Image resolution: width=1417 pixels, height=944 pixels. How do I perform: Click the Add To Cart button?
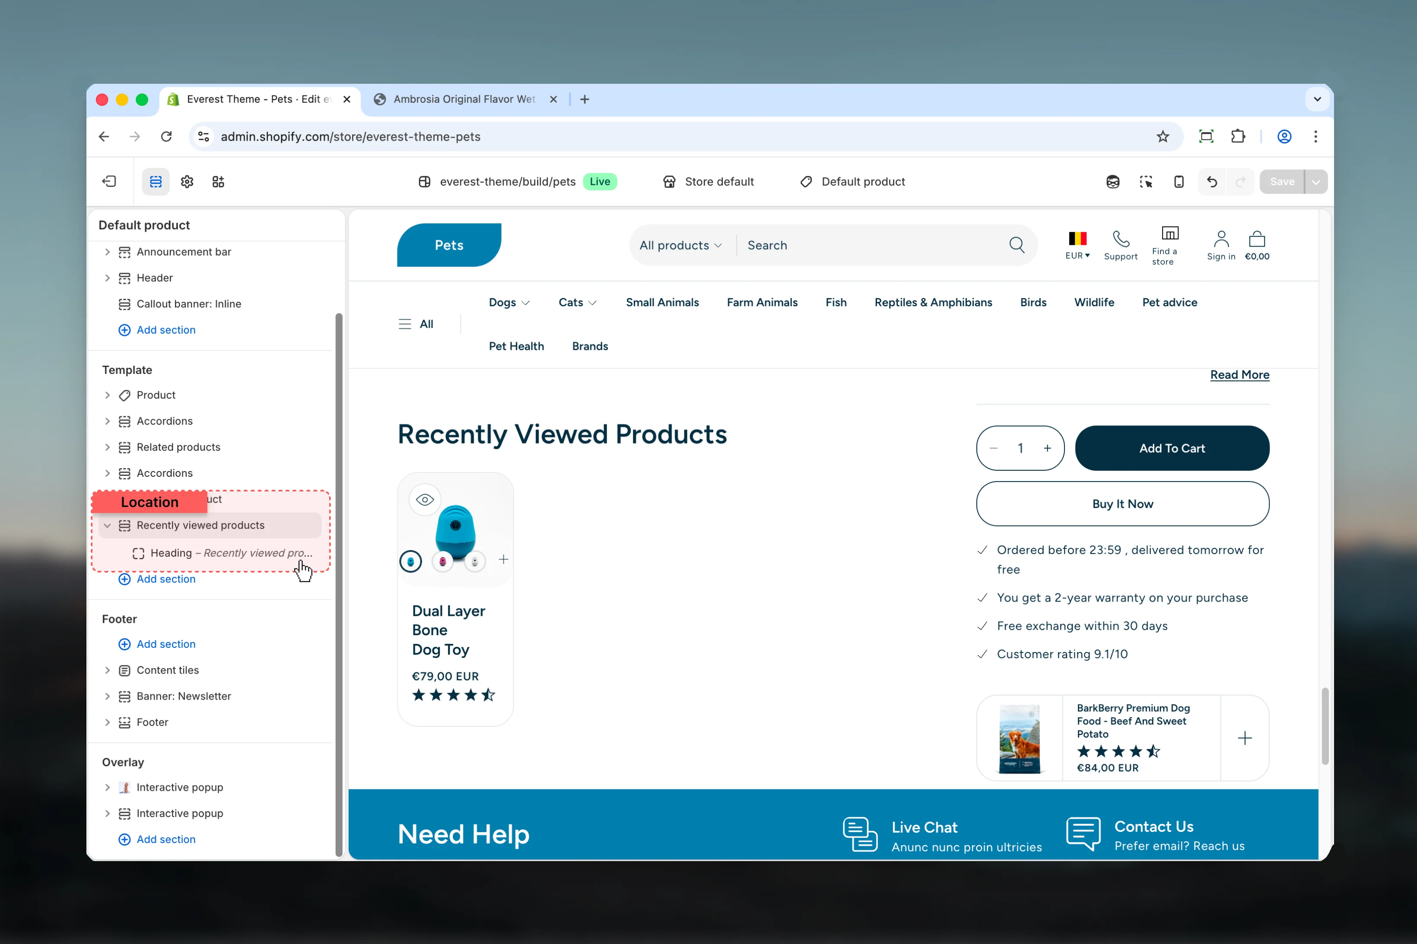click(x=1172, y=448)
